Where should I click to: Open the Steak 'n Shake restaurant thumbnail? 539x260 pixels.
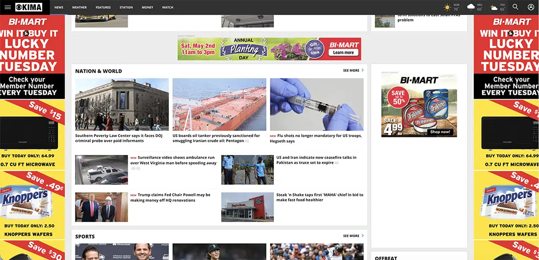click(247, 207)
